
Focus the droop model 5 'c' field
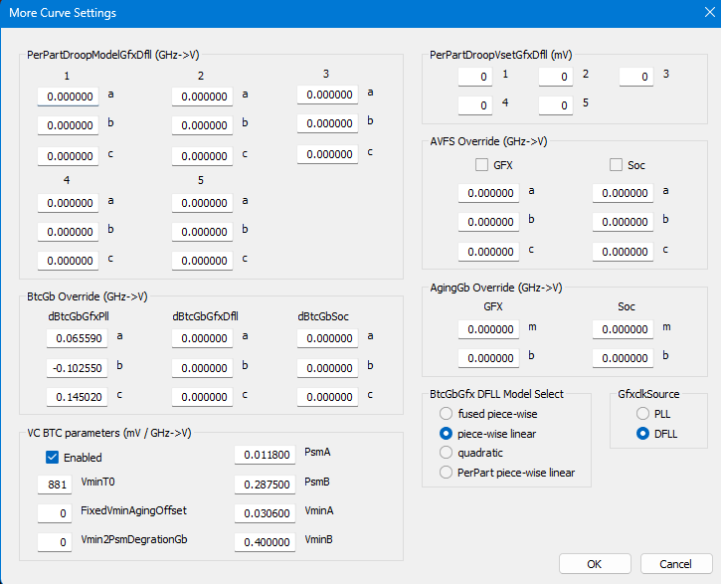(x=202, y=261)
